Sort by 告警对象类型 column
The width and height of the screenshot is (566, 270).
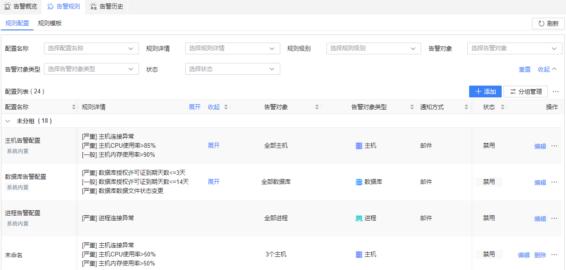412,107
